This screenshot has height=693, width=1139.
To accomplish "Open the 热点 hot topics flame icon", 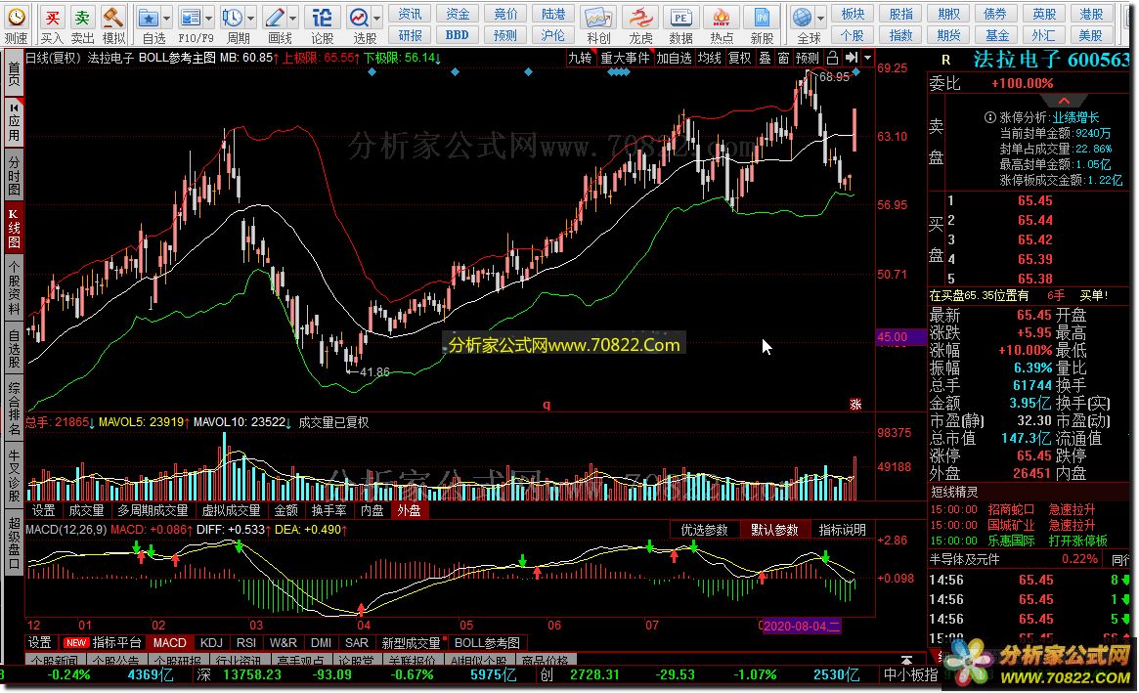I will 721,18.
